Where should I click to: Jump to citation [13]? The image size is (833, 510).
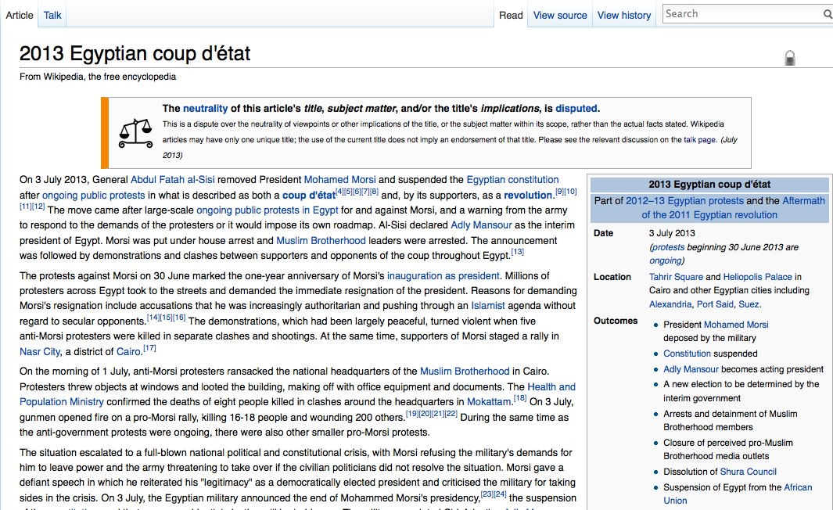pos(518,251)
